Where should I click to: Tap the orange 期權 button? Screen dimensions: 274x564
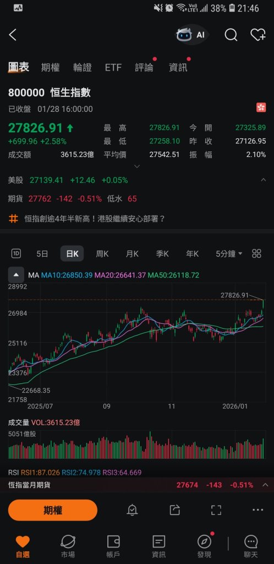coord(53,510)
